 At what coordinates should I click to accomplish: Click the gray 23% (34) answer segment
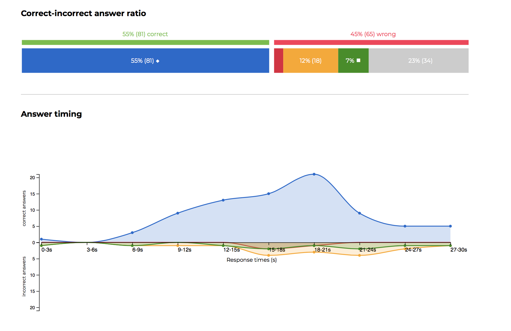[x=420, y=60]
